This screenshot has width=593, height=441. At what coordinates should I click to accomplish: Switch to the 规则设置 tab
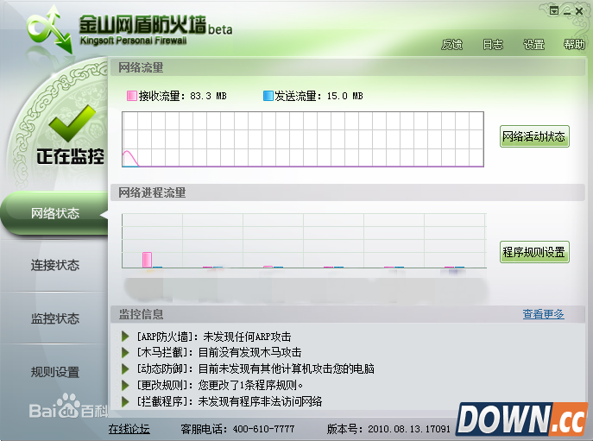pos(55,372)
